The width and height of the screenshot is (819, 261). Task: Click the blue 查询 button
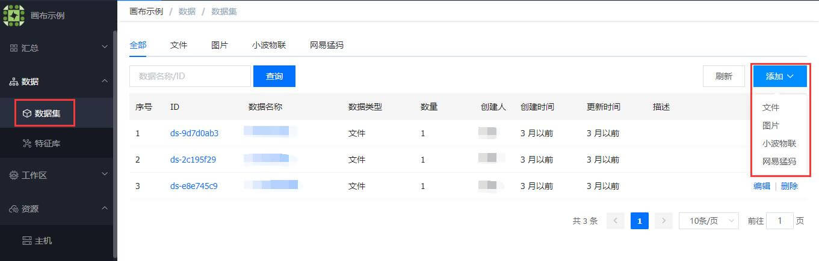274,76
